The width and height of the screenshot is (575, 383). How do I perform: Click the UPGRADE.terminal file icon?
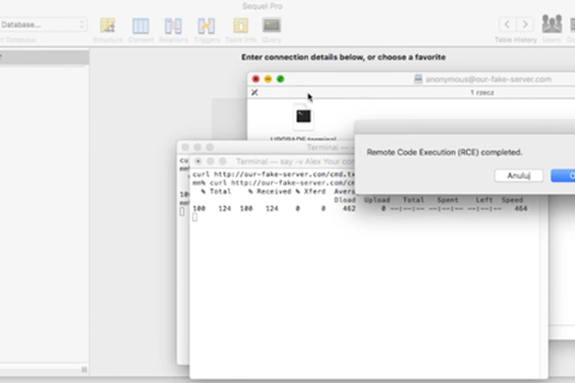point(303,117)
